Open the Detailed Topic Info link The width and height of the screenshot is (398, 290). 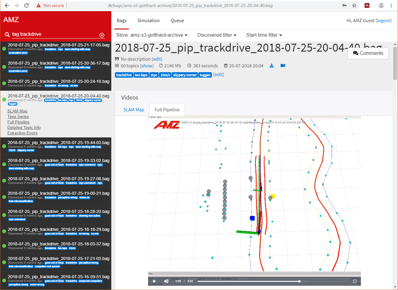(24, 128)
